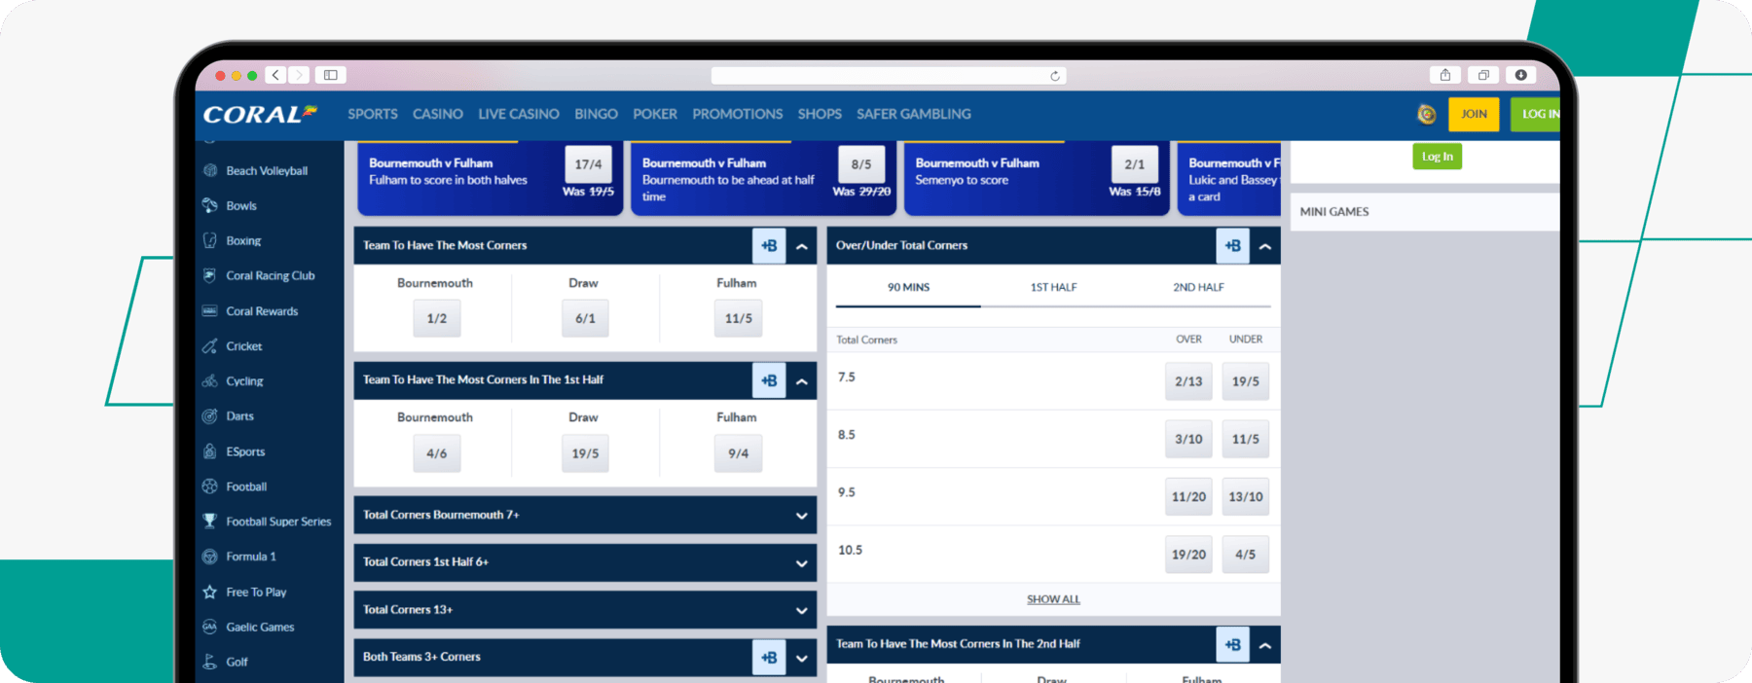Collapse Over/Under Total Corners section
The height and width of the screenshot is (683, 1752).
click(1264, 246)
